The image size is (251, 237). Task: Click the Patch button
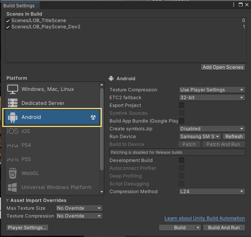coord(189,144)
